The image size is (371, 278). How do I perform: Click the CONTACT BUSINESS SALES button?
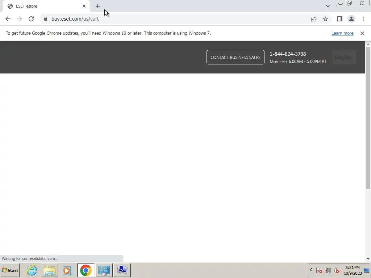pos(235,57)
